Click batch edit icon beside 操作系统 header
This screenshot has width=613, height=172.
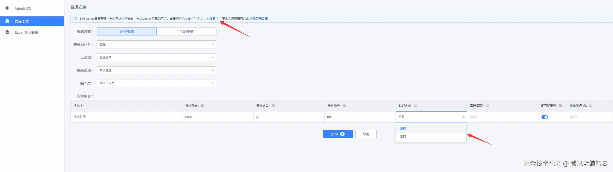tap(202, 106)
